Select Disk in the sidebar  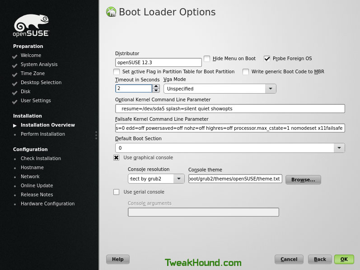tap(25, 91)
